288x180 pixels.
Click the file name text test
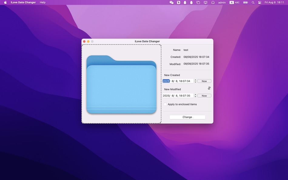(186, 50)
